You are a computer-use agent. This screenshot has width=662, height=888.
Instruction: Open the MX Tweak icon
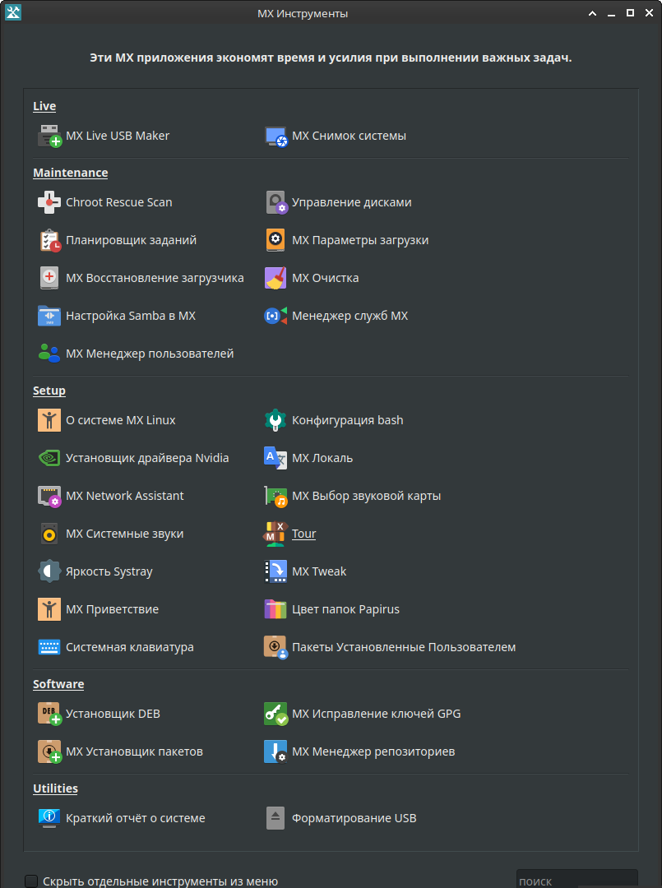point(275,571)
